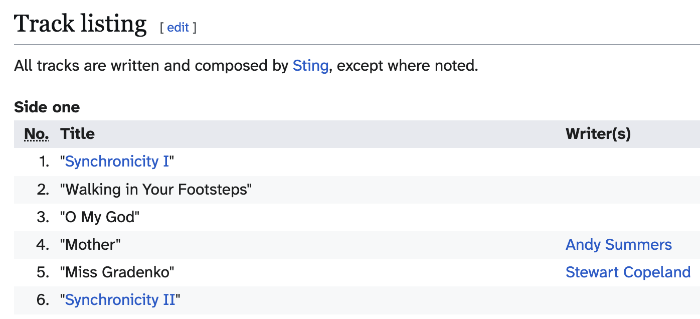Viewport: 700px width, 319px height.
Task: Click the edit link beside Track listing
Action: pyautogui.click(x=178, y=28)
